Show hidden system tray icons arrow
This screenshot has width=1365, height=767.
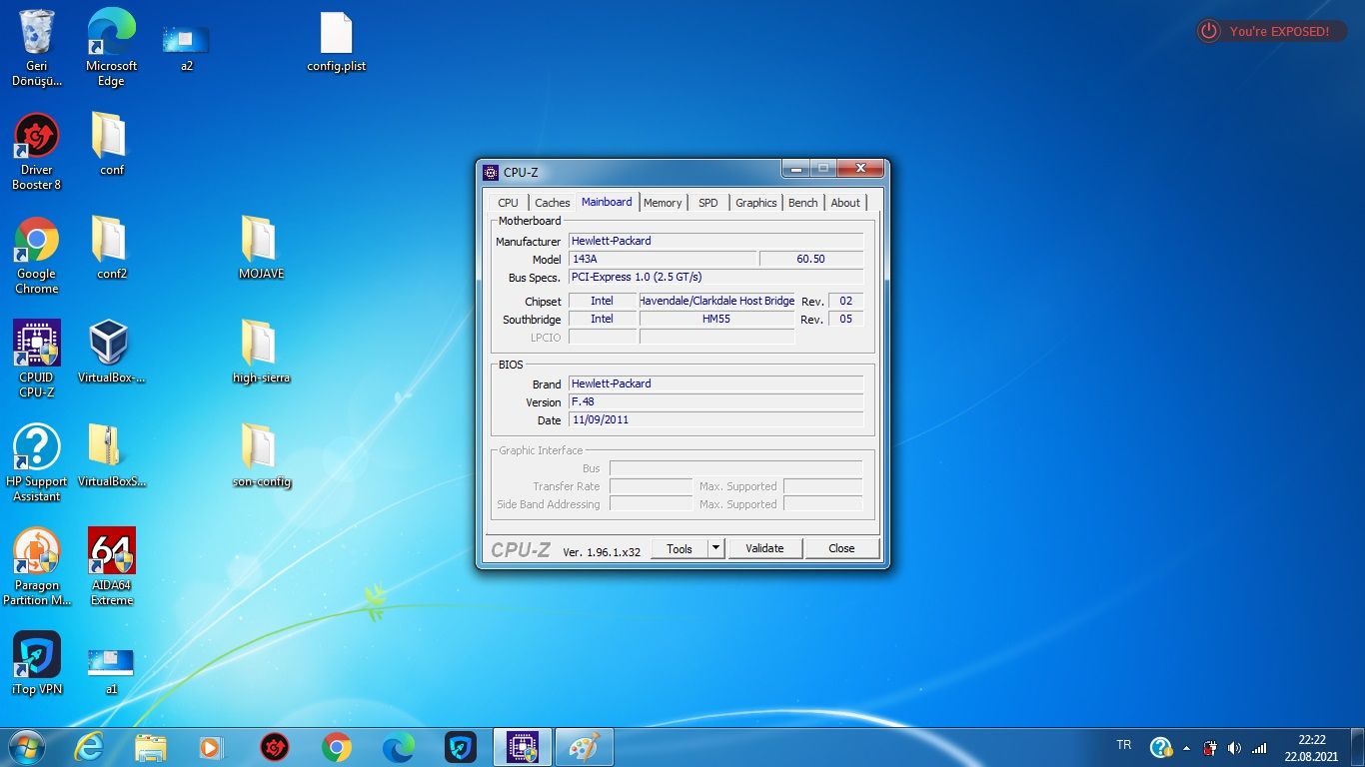point(1186,748)
